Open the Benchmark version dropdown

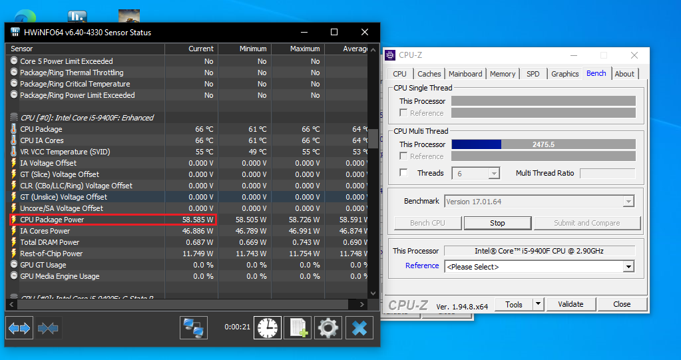click(539, 202)
